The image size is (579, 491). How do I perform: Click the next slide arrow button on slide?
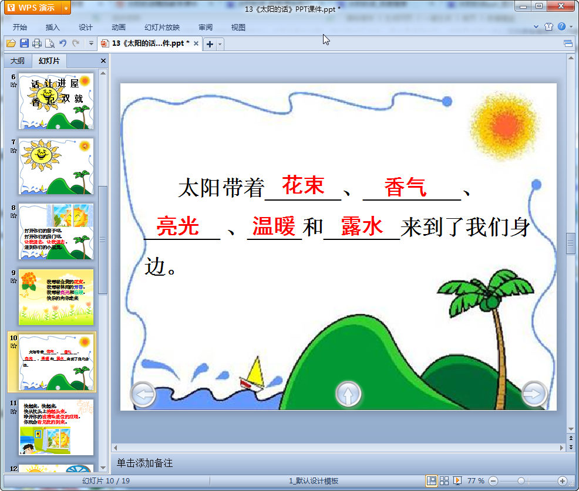pos(534,394)
